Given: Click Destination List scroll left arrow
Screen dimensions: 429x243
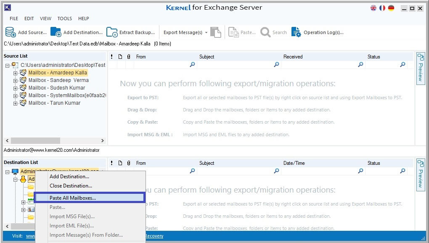Looking at the screenshot, I should 7,226.
